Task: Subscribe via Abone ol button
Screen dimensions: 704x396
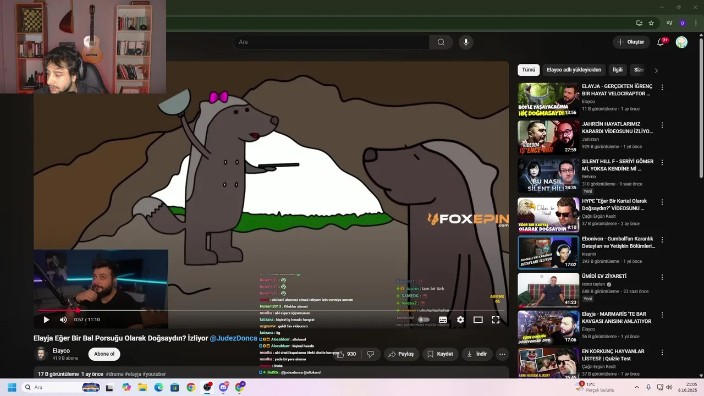Action: click(x=105, y=354)
